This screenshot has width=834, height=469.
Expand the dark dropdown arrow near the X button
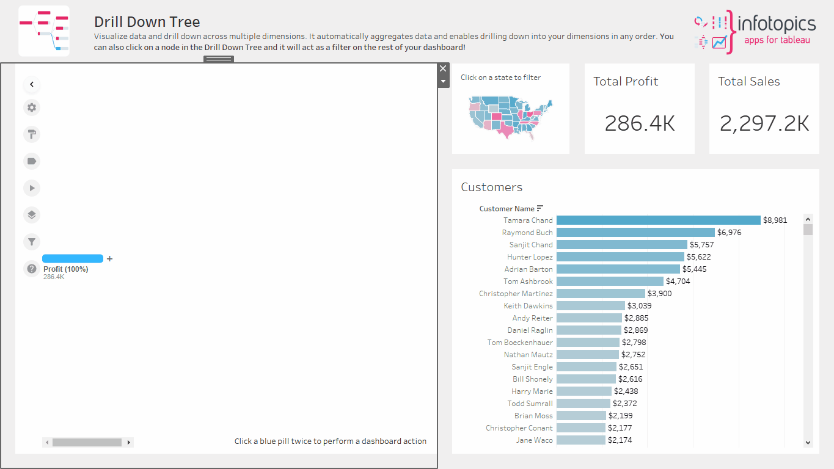click(x=443, y=80)
